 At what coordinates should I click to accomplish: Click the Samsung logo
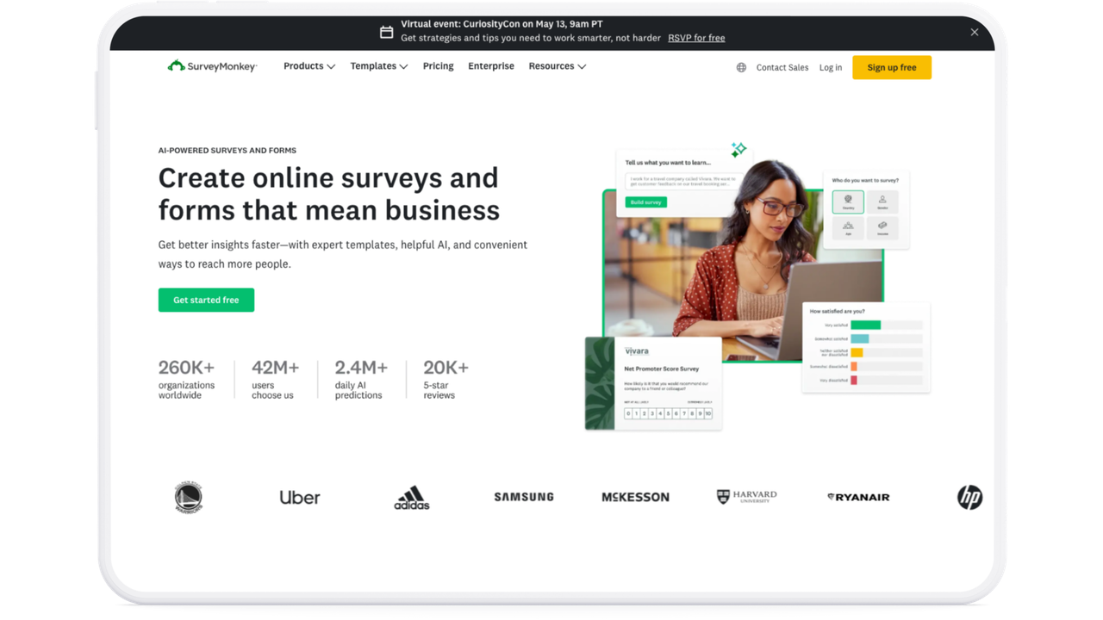click(x=524, y=497)
